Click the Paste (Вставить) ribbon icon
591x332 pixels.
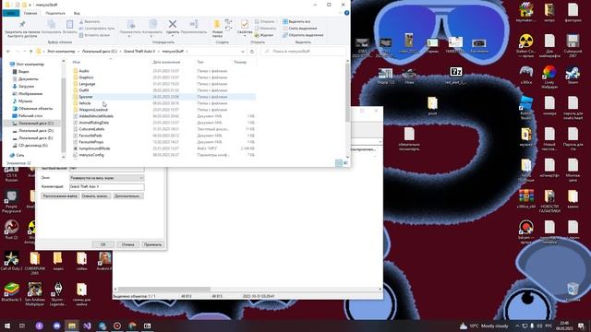(x=70, y=28)
